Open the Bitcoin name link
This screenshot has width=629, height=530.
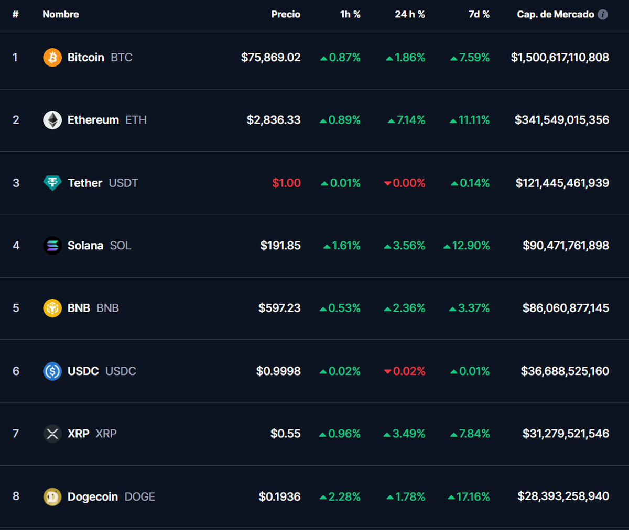click(x=86, y=58)
